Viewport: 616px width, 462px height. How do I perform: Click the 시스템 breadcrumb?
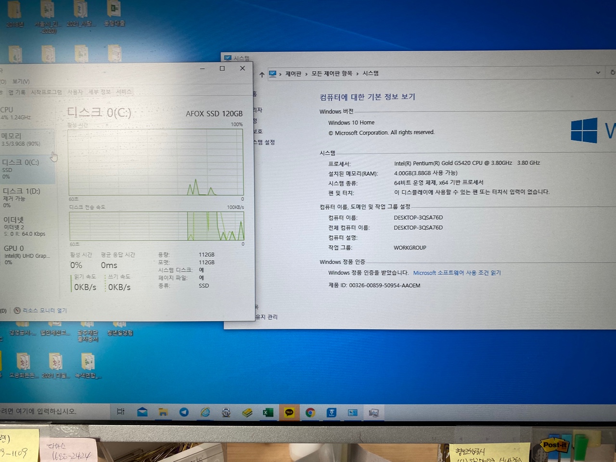[x=371, y=73]
